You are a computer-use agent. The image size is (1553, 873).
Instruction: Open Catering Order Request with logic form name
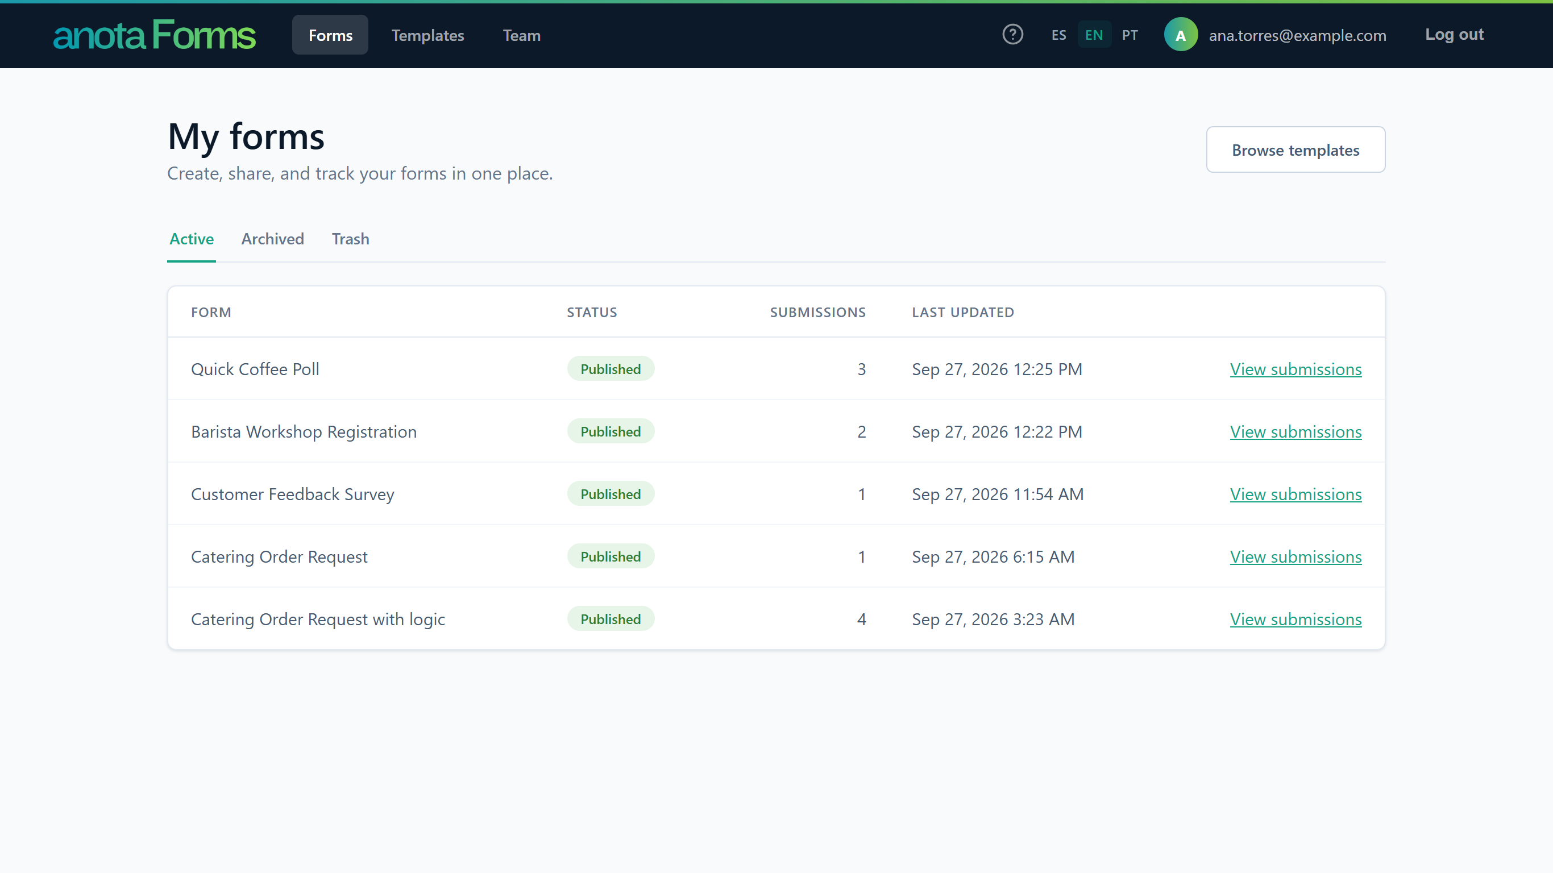point(318,619)
